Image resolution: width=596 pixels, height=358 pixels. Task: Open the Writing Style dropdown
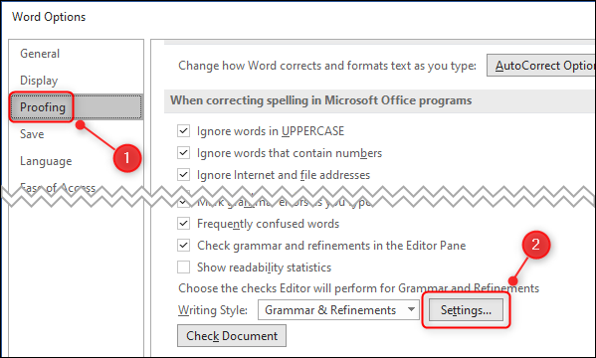point(338,310)
